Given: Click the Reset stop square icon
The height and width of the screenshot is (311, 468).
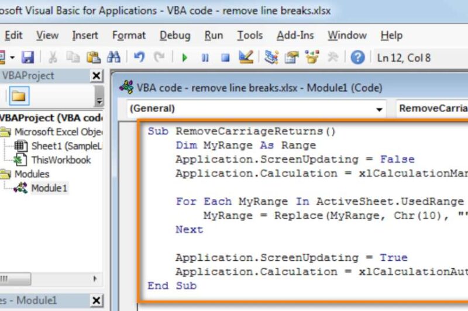Looking at the screenshot, I should pos(225,57).
